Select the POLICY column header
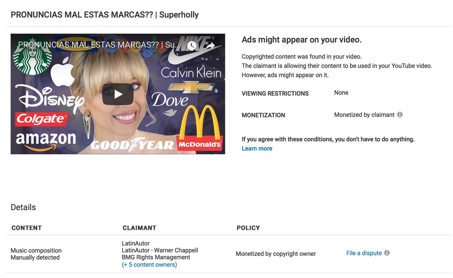The image size is (453, 278). point(248,228)
